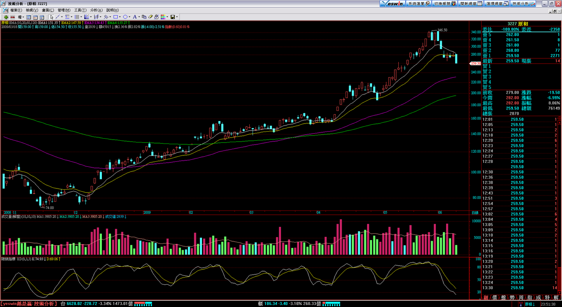
Task: Click the green four-way move arrows icon
Action: coord(6,17)
